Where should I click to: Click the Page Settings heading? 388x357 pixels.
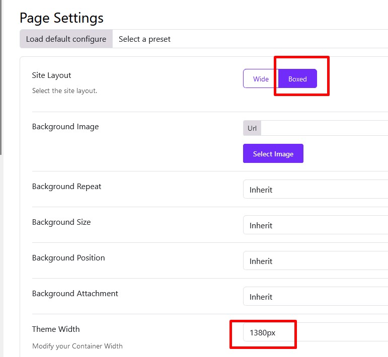[61, 18]
